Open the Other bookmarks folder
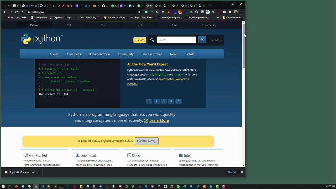Viewport: 336px width, 189px height. click(x=232, y=18)
